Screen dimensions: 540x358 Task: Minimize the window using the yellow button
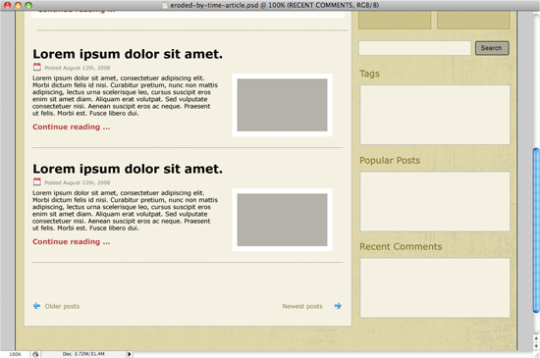click(18, 5)
